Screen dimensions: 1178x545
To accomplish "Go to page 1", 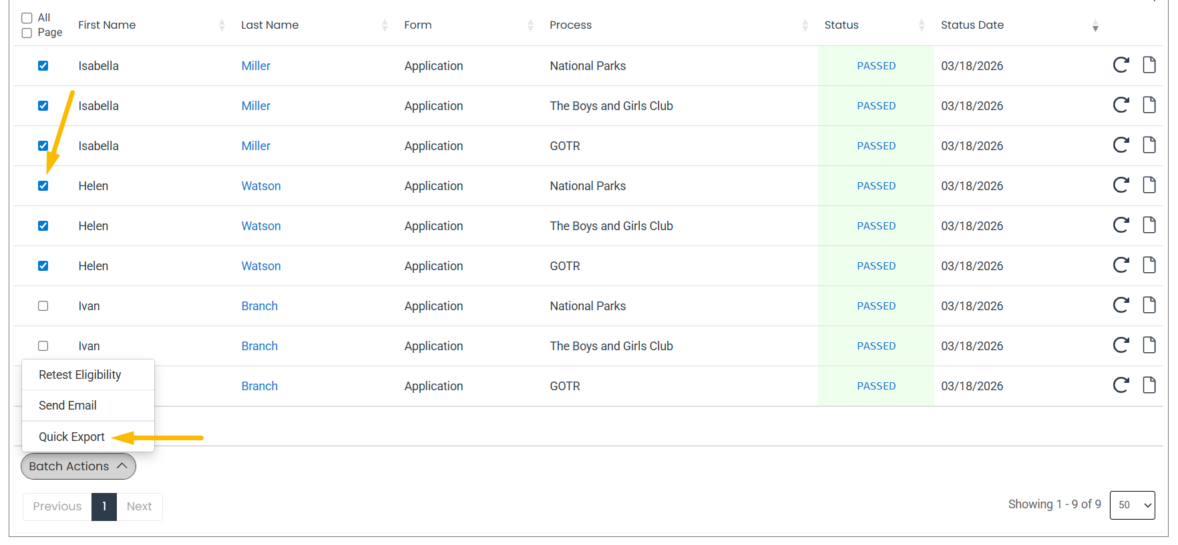I will [x=104, y=506].
